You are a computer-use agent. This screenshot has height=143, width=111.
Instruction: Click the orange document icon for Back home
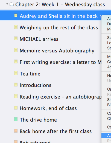[x=16, y=131]
